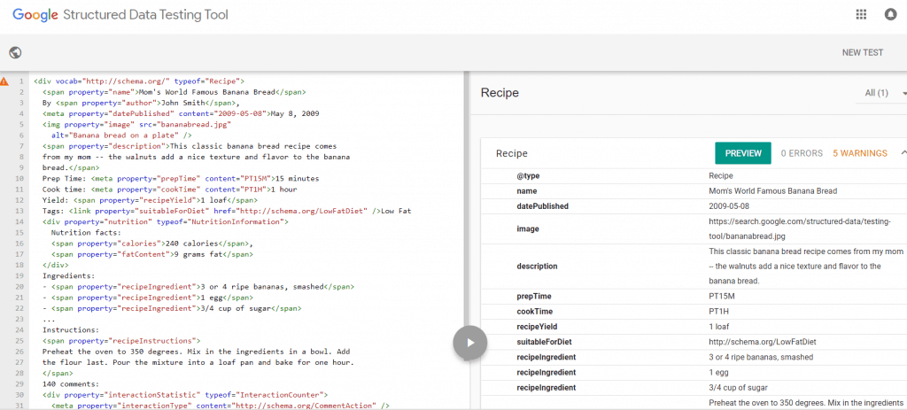
Task: Click code line 14 nutrition div
Action: (165, 221)
